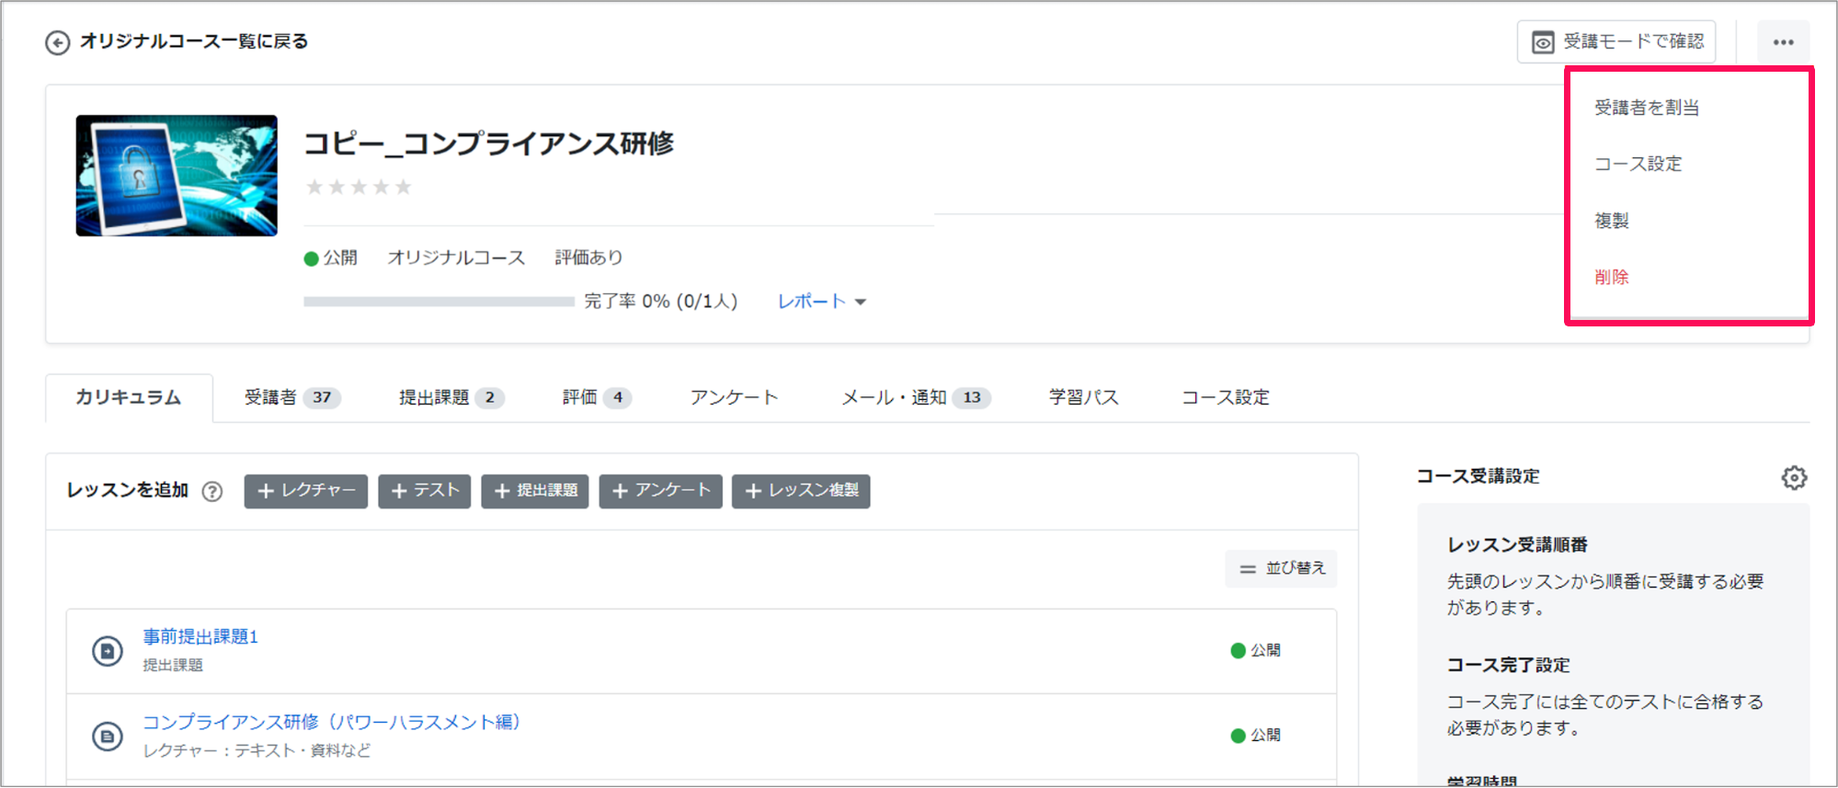This screenshot has width=1838, height=788.
Task: Expand the レポート dropdown
Action: point(822,302)
